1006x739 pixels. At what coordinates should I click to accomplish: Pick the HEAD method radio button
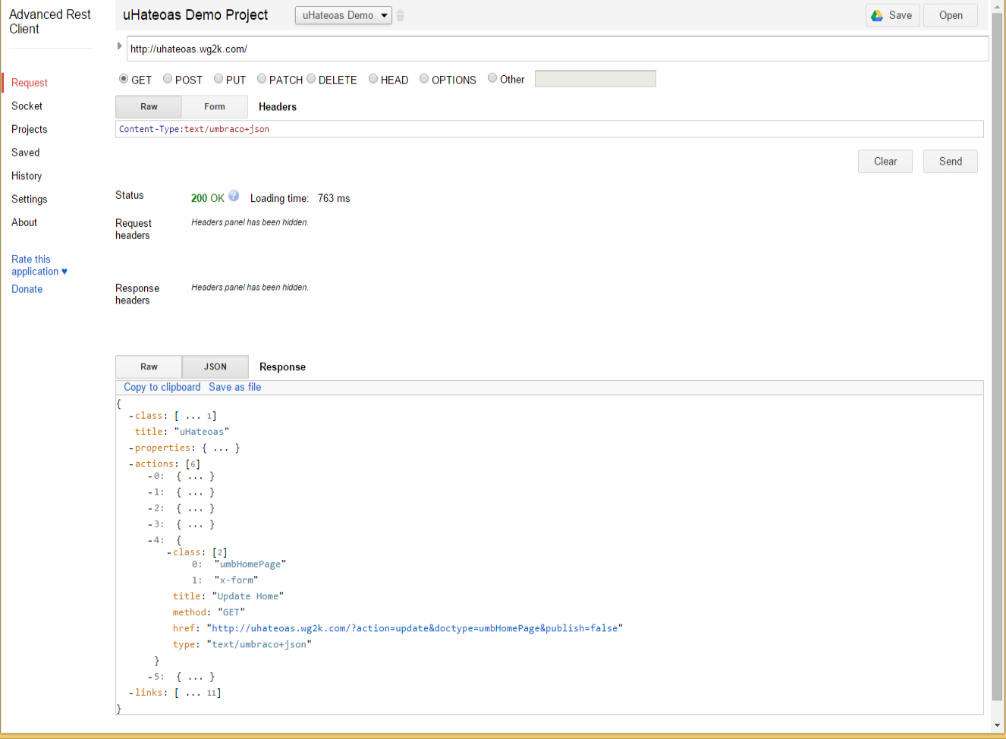click(373, 79)
